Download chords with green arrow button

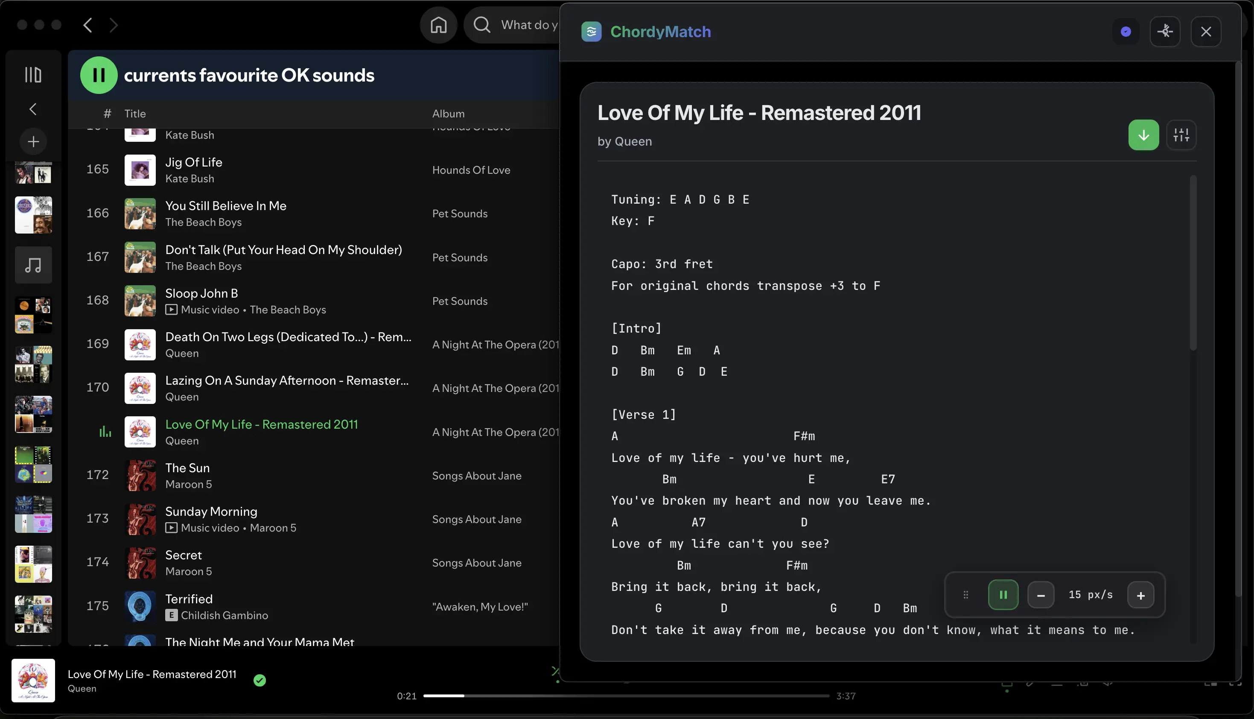point(1143,135)
